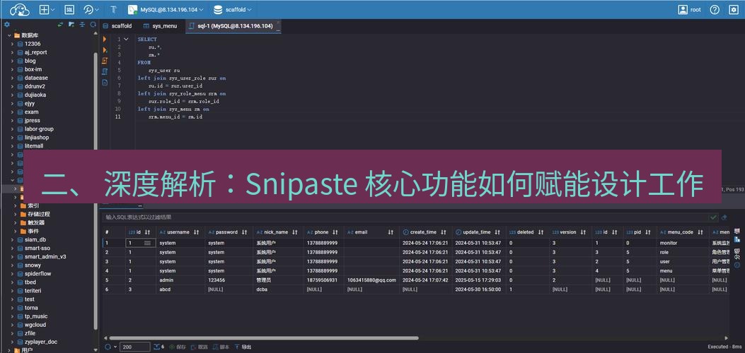Show the execution plan icon

tap(105, 71)
